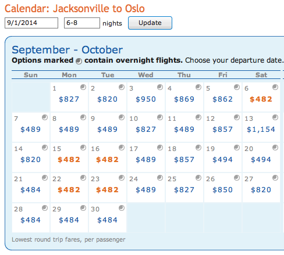Select the $482 fare on September 6
284x255 pixels.
pyautogui.click(x=261, y=99)
